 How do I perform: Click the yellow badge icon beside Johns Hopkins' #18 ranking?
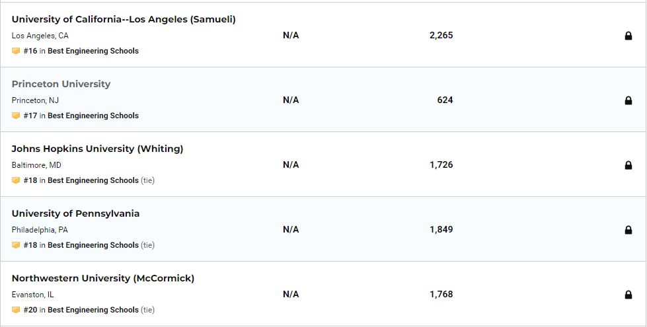16,180
